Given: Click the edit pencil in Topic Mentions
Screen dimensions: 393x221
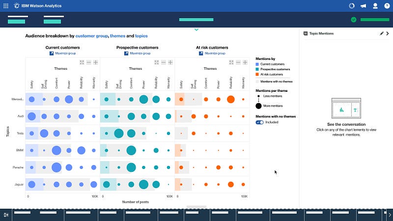Looking at the screenshot, I should (382, 33).
